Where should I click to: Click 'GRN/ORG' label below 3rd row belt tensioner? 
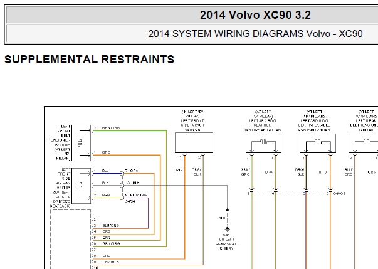(x=245, y=172)
